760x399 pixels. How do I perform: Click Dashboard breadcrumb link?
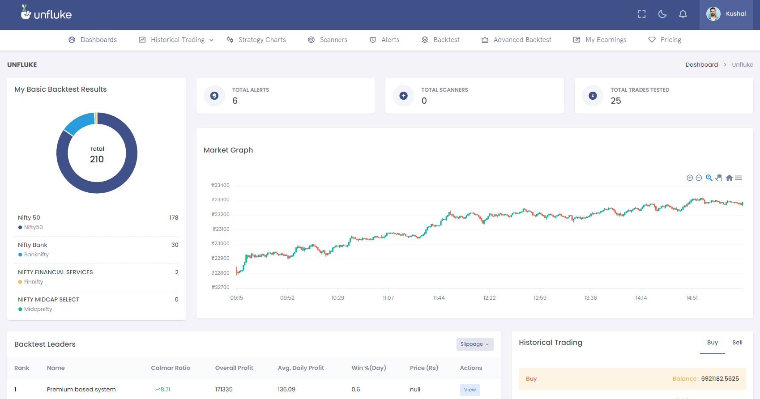(x=701, y=65)
